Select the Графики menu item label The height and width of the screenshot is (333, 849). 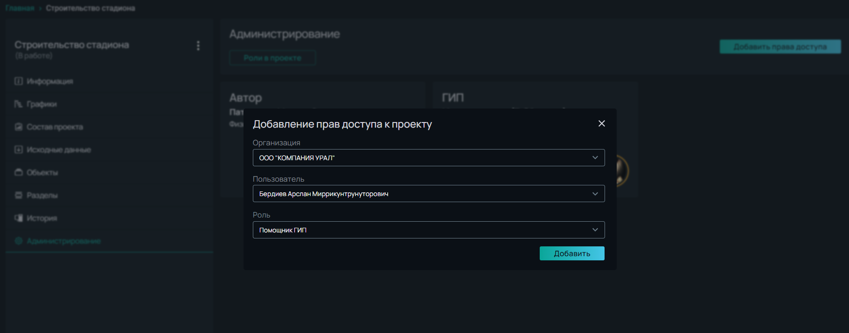click(42, 104)
